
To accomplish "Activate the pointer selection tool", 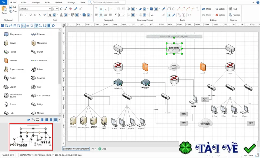I will pos(169,15).
